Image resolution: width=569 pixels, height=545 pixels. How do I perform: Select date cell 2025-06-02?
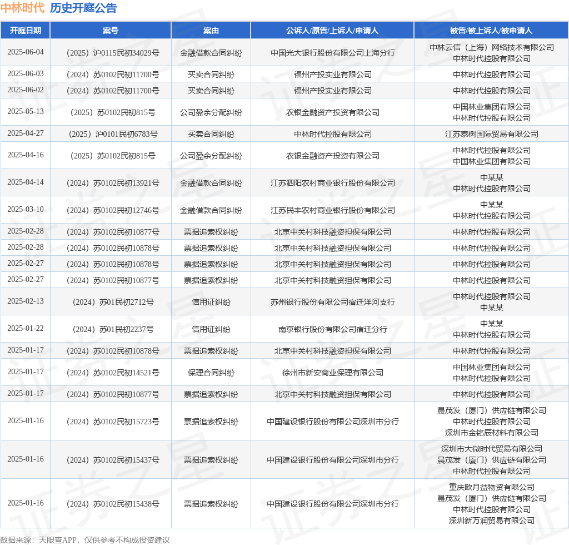[x=26, y=90]
